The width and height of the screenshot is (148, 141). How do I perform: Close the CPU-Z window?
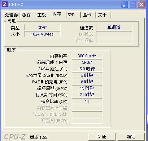pyautogui.click(x=141, y=5)
